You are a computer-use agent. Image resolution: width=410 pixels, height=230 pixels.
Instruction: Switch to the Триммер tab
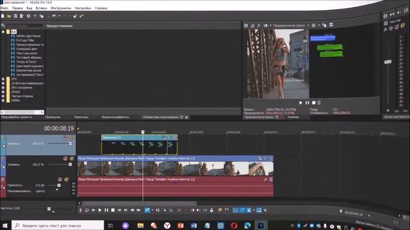(x=293, y=118)
